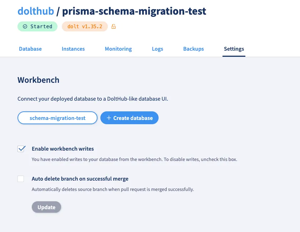
Task: Switch to the Database tab
Action: 30,49
